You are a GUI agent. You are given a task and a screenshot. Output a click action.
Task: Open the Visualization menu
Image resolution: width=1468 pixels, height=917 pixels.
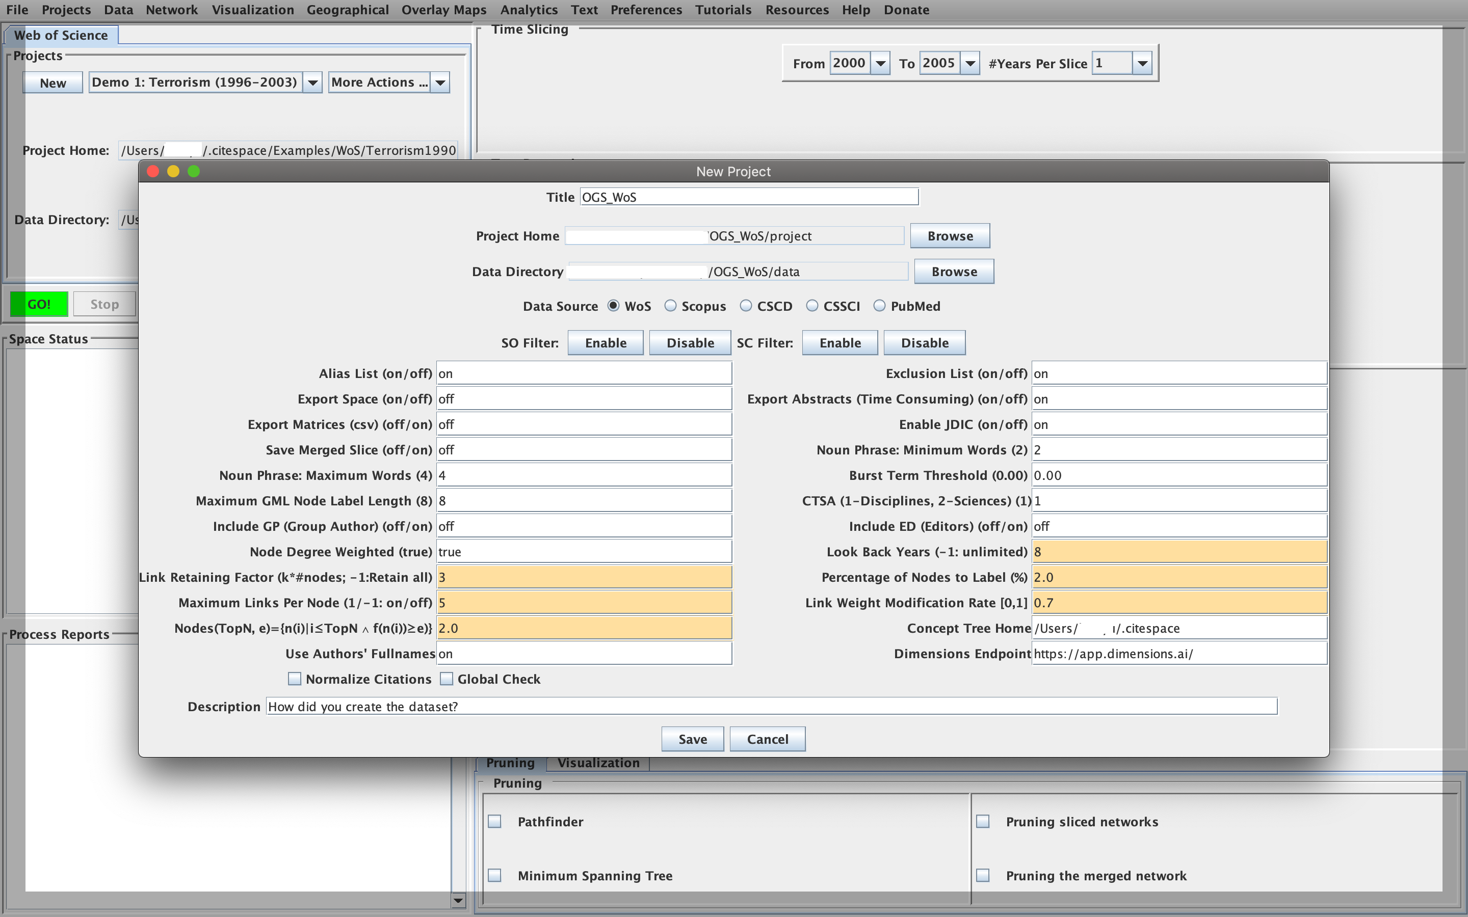(x=252, y=10)
